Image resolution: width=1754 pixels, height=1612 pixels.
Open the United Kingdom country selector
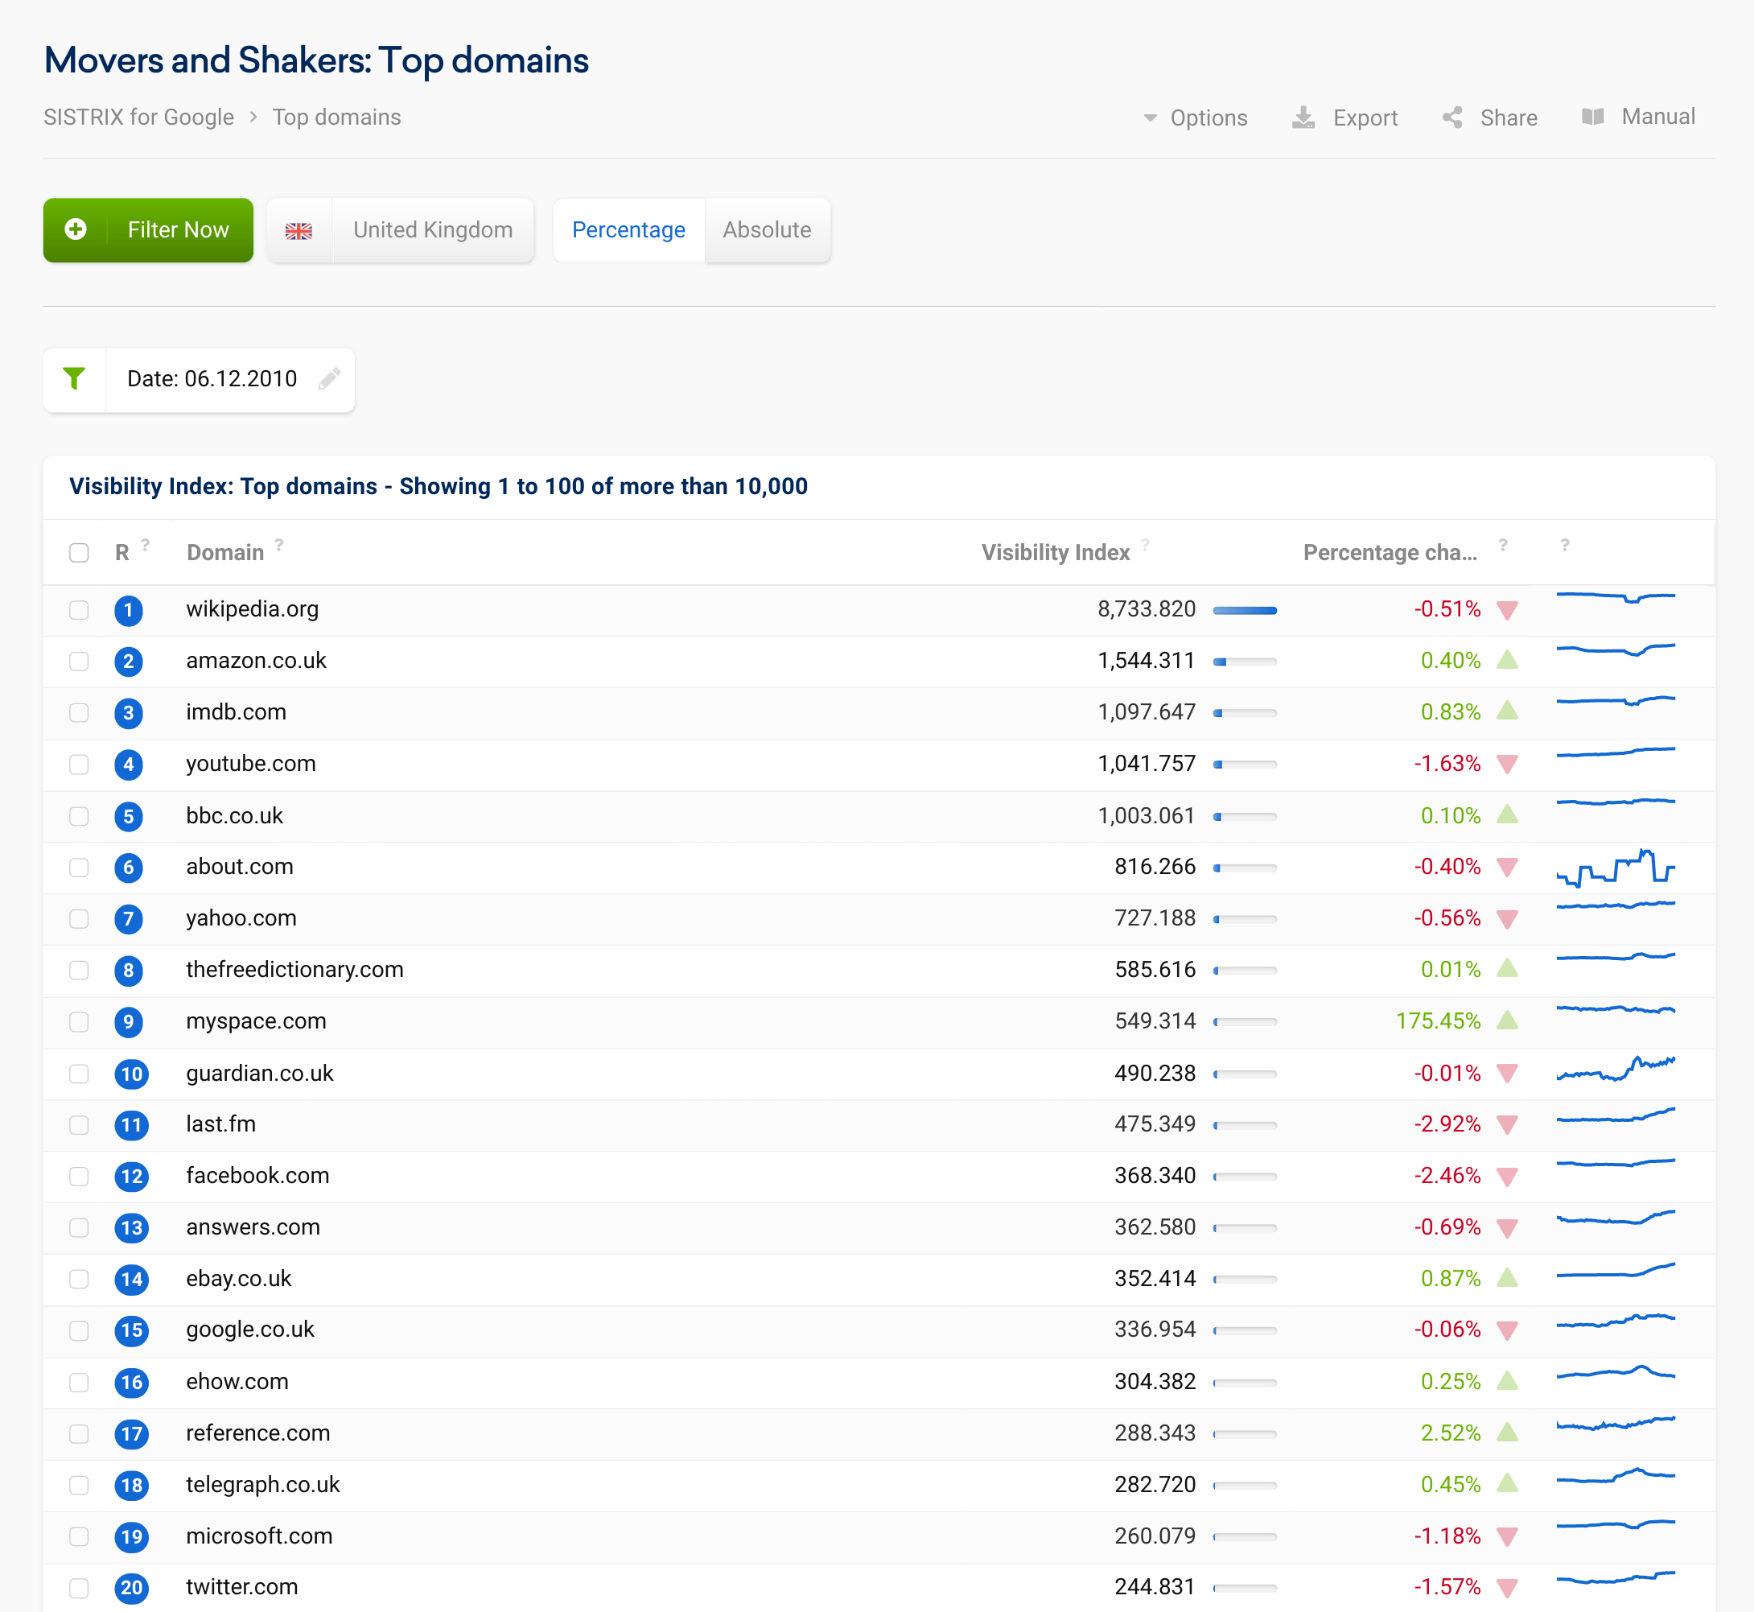(401, 230)
